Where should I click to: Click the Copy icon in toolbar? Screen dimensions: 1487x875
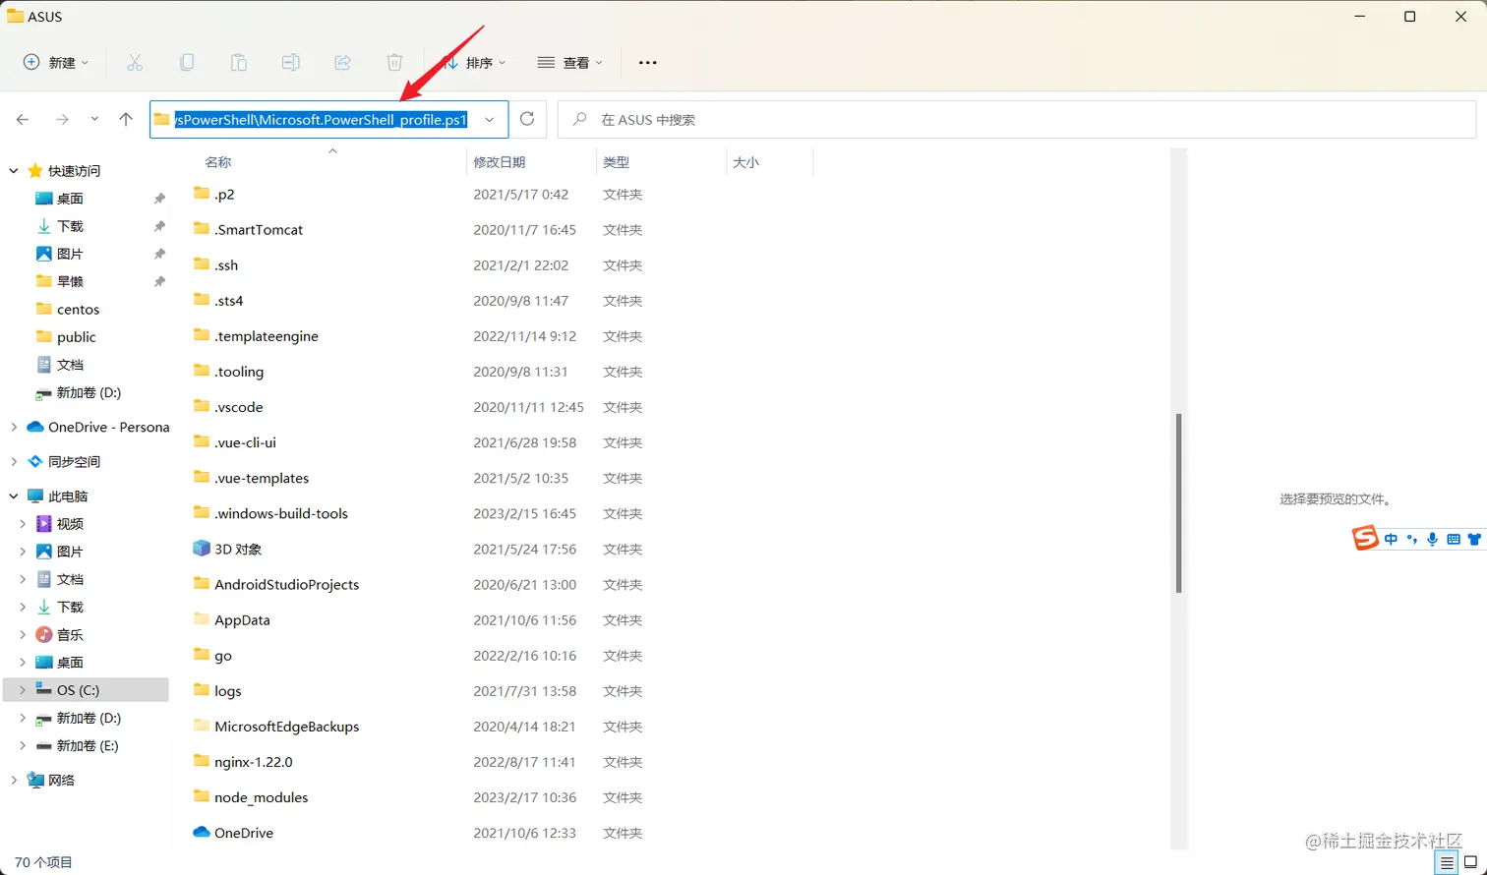pyautogui.click(x=187, y=62)
